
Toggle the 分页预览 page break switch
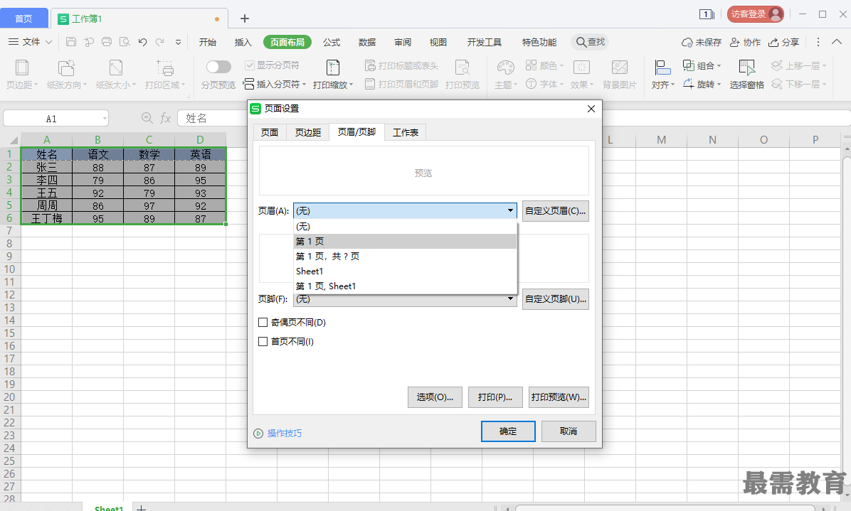pos(218,67)
